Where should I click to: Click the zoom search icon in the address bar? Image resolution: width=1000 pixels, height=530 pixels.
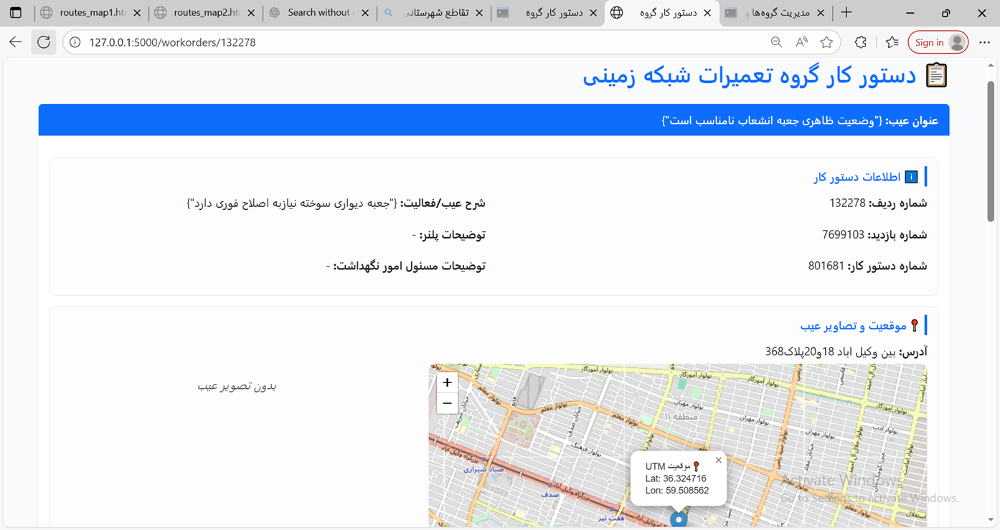(775, 42)
